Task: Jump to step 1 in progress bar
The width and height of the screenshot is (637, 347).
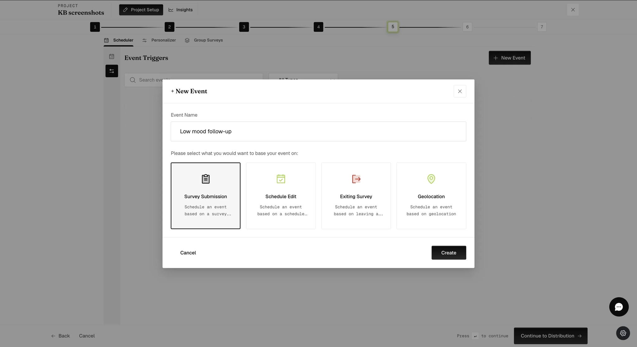Action: (95, 27)
